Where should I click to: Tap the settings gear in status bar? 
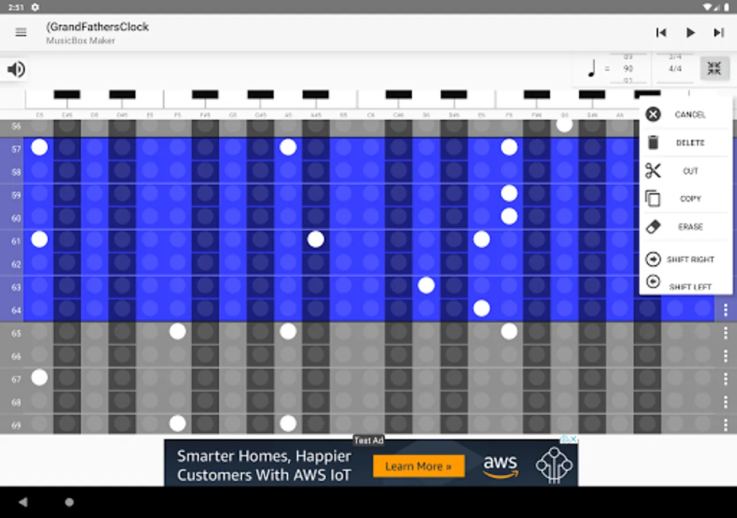[35, 7]
